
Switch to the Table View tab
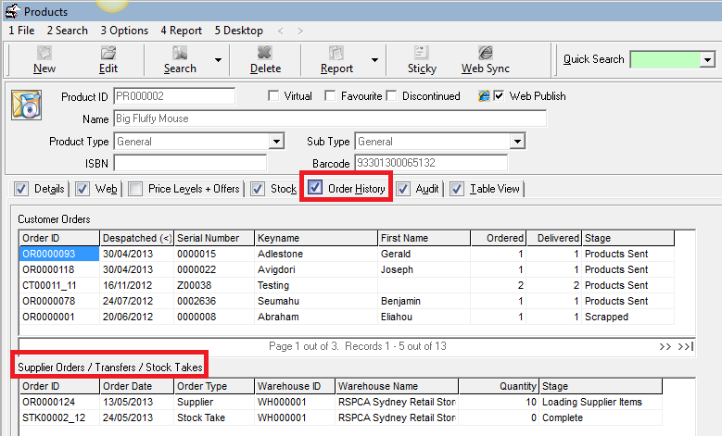(495, 189)
